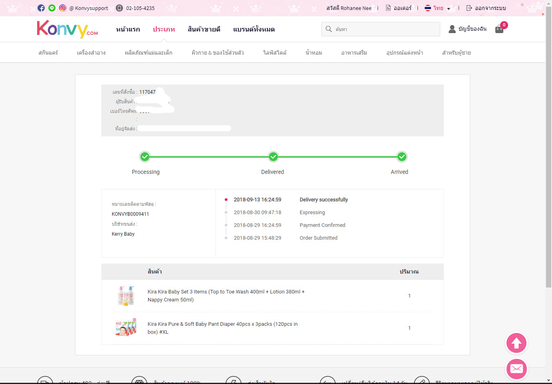Open the Instagram icon in top bar

(63, 8)
